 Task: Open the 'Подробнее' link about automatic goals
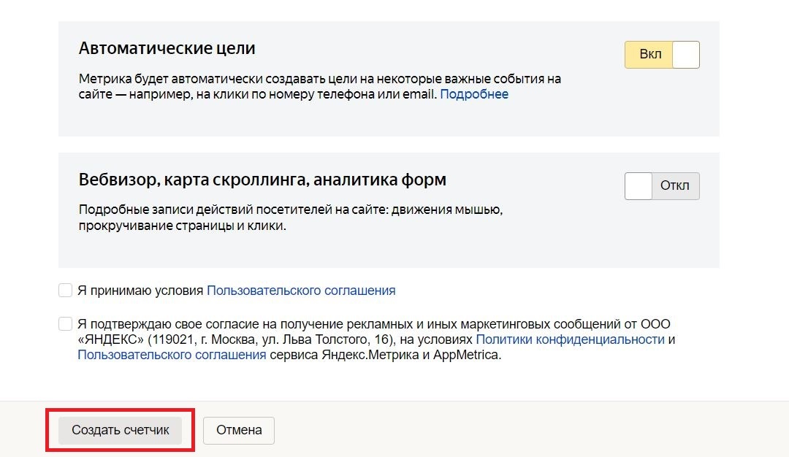point(474,94)
